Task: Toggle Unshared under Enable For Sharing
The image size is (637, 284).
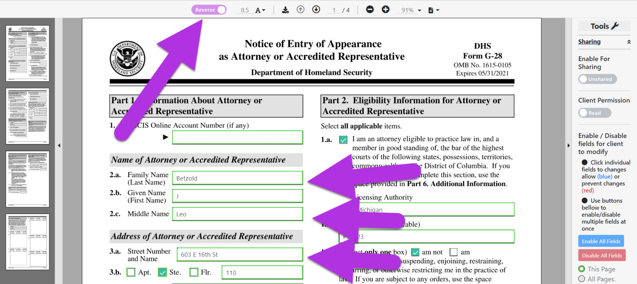Action: coord(597,79)
